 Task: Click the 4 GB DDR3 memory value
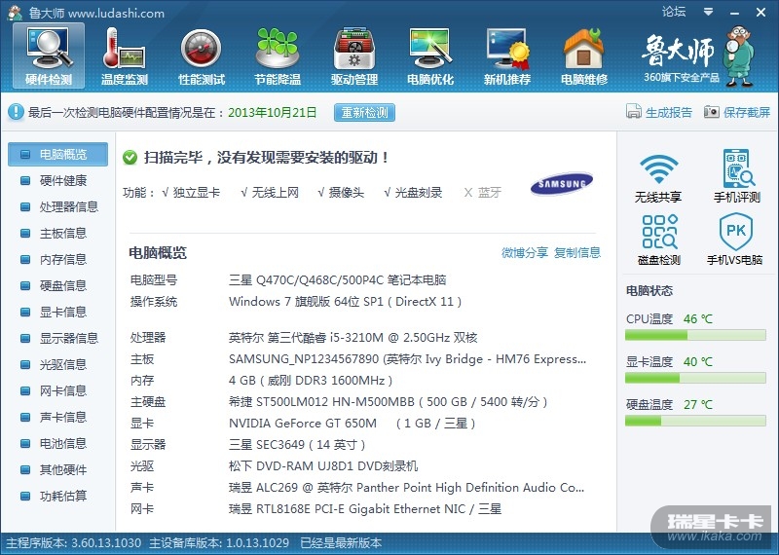(311, 381)
